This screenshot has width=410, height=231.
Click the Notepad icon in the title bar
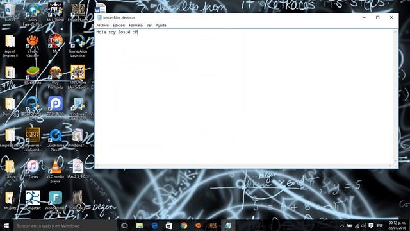click(x=99, y=17)
